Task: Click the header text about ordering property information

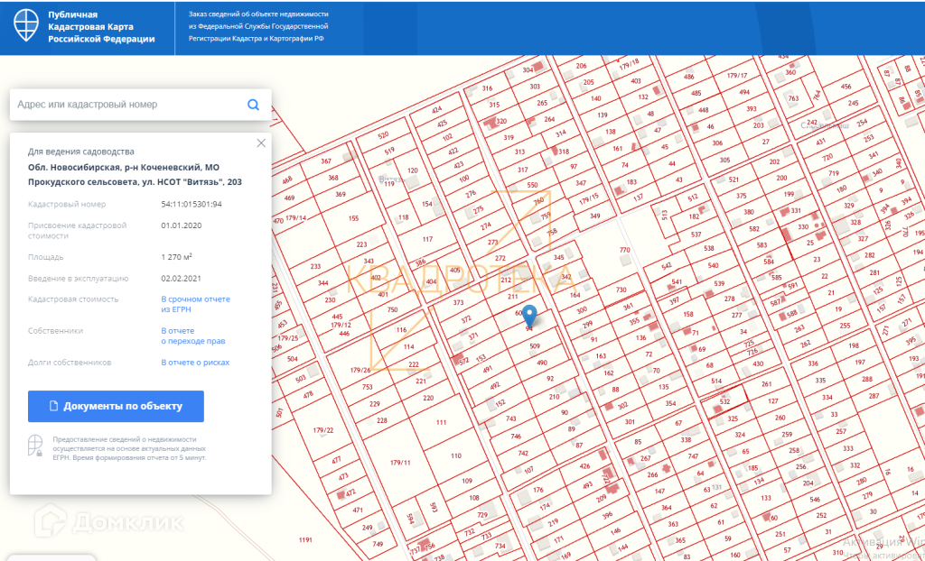Action: (258, 27)
